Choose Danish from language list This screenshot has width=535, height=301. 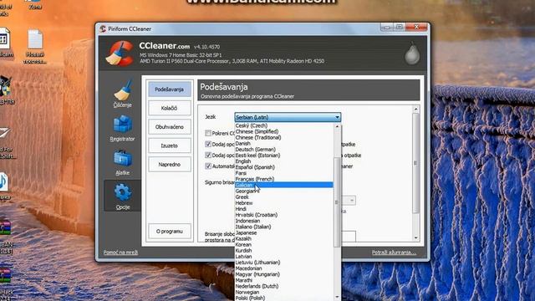pyautogui.click(x=284, y=143)
